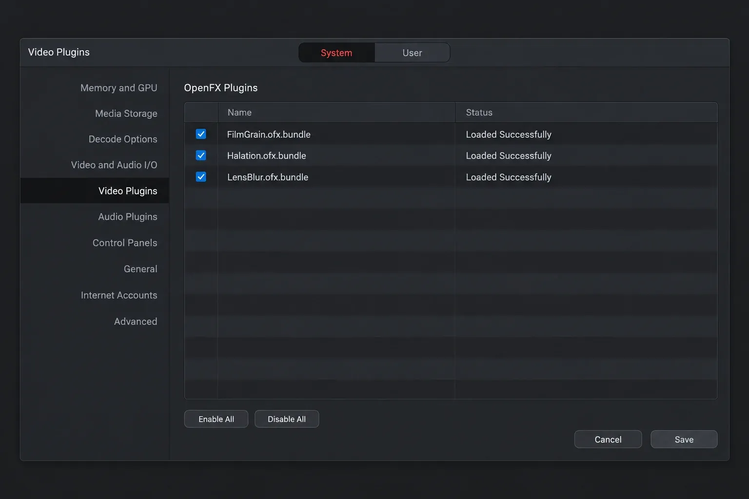Select the Halation.ofx.bundle name text

tap(267, 156)
